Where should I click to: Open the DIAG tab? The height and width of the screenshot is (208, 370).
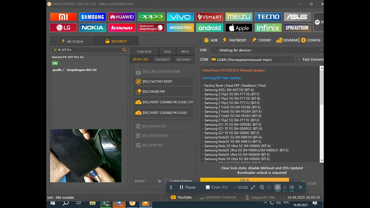(167, 52)
